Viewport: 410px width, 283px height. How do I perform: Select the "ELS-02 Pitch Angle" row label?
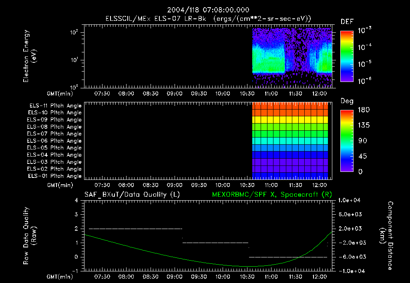pyautogui.click(x=54, y=169)
